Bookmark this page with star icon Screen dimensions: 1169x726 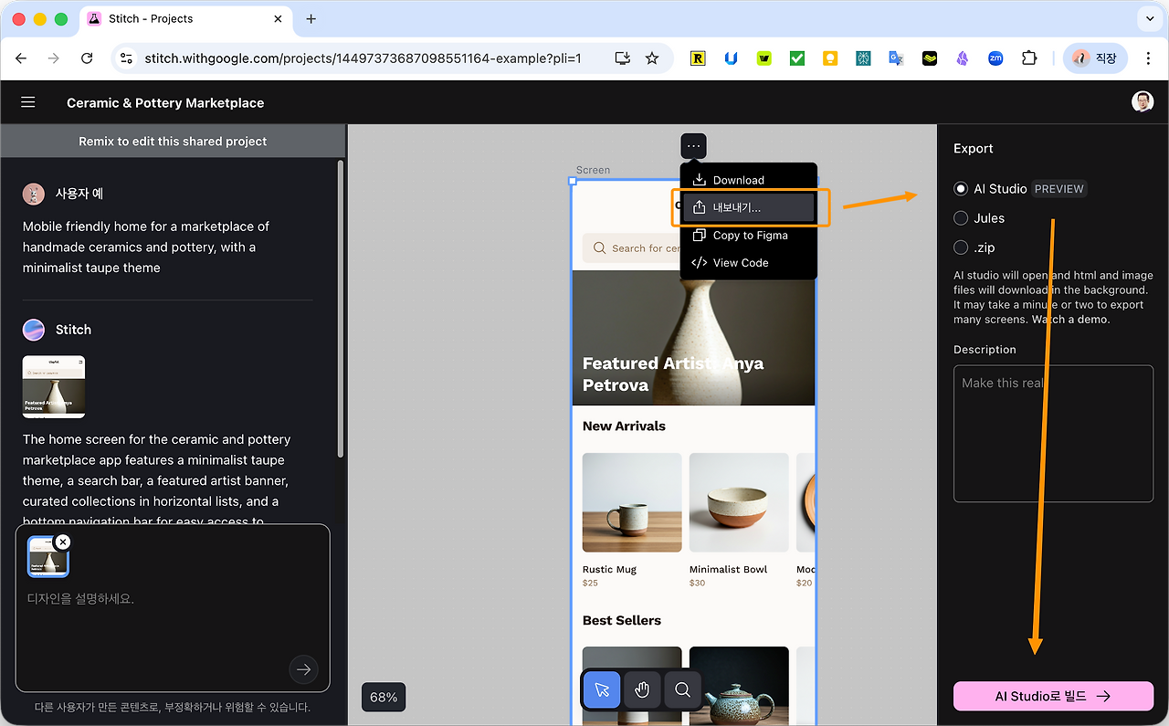coord(652,58)
